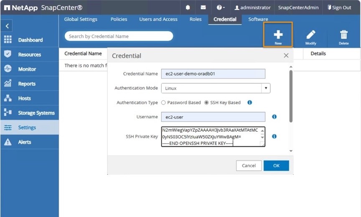Click the SnapCenterAdmin role label
361x217 pixels.
pos(298,8)
